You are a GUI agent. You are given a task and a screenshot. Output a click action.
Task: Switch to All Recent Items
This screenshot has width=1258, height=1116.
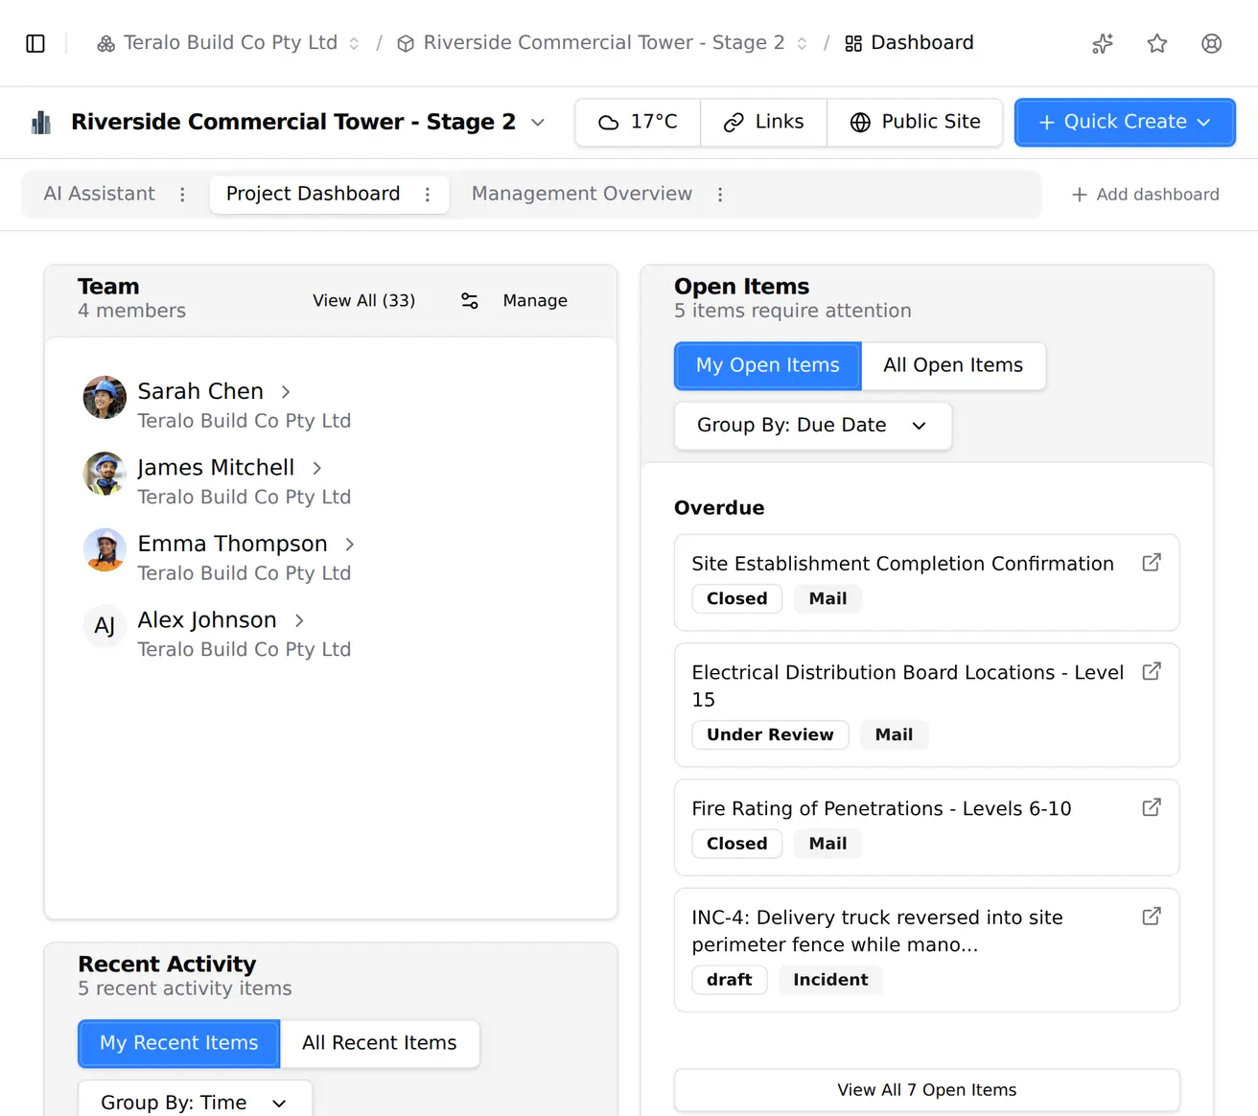380,1043
